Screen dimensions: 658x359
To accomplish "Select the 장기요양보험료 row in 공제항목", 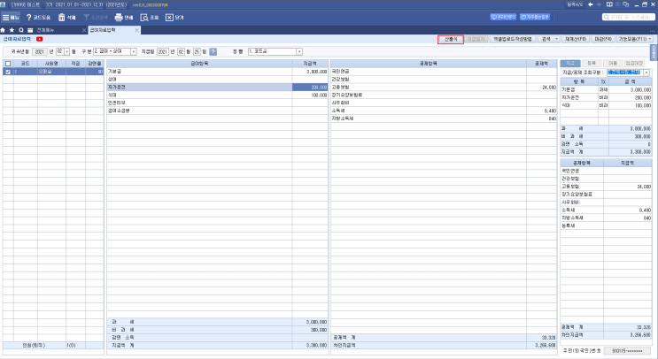I will [x=444, y=95].
